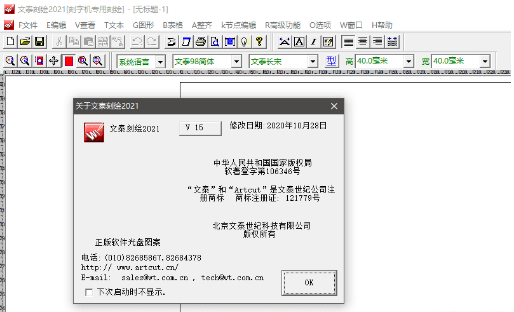Click the italic I icon

tap(313, 42)
